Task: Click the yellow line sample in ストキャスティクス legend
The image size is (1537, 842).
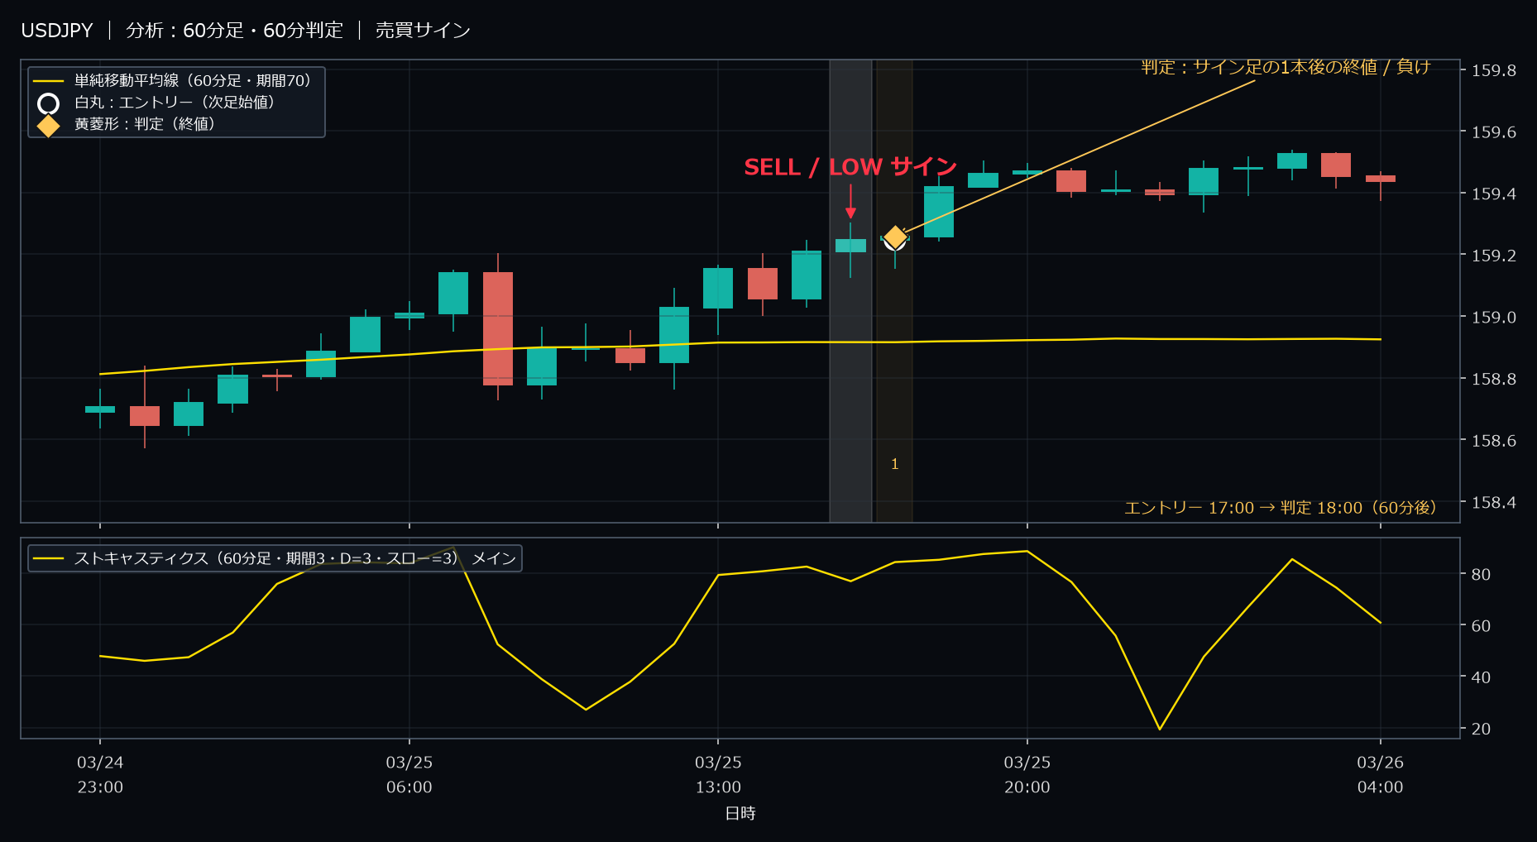Action: pyautogui.click(x=49, y=559)
